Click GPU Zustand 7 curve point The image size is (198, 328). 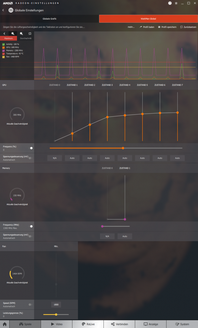[x=177, y=112]
